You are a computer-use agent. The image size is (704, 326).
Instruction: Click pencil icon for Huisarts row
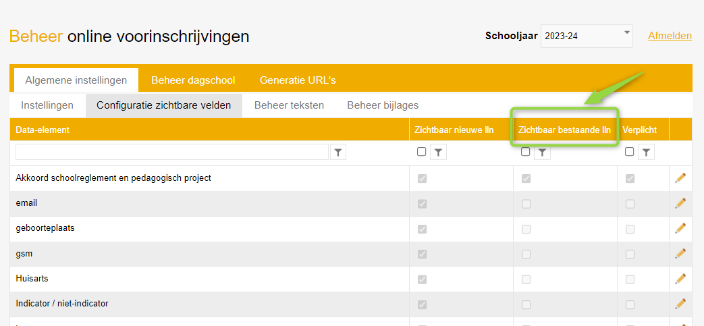(680, 278)
